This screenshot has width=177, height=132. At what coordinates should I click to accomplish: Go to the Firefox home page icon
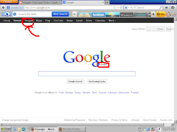(x=166, y=8)
